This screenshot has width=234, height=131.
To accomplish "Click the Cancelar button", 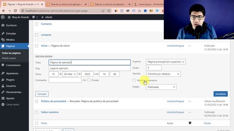I will [42, 94].
